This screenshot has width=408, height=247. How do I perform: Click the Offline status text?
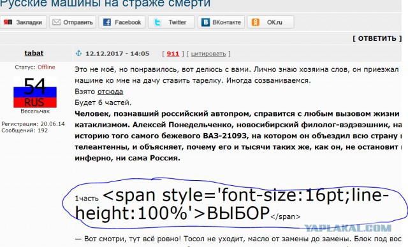(x=47, y=67)
